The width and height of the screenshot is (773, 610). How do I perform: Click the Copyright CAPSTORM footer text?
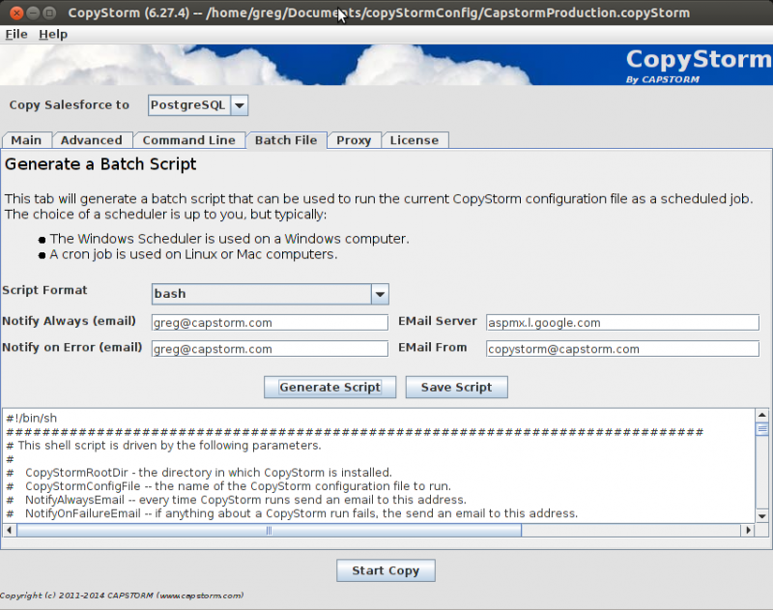coord(122,595)
